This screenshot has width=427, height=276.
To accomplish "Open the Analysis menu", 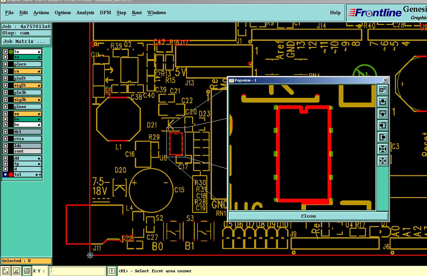I will (x=85, y=12).
